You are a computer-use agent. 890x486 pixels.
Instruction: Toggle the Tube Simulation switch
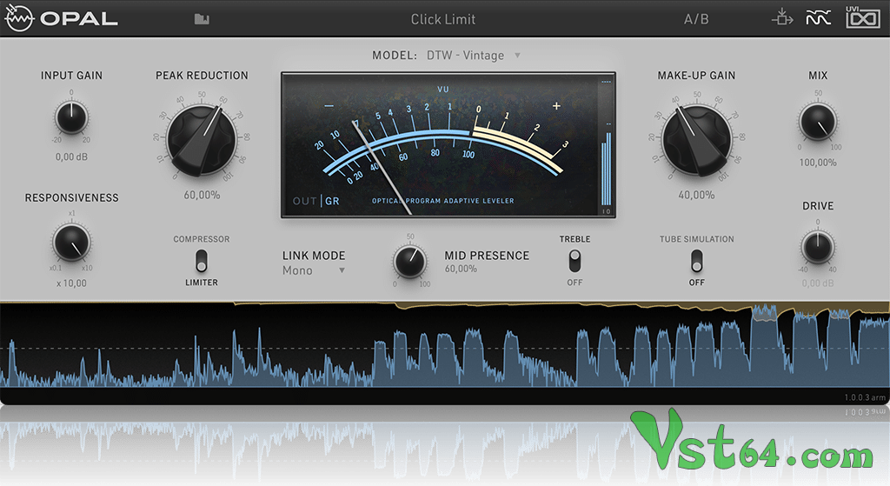coord(696,261)
